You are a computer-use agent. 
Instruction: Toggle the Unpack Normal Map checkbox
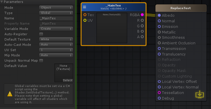[x=41, y=61]
